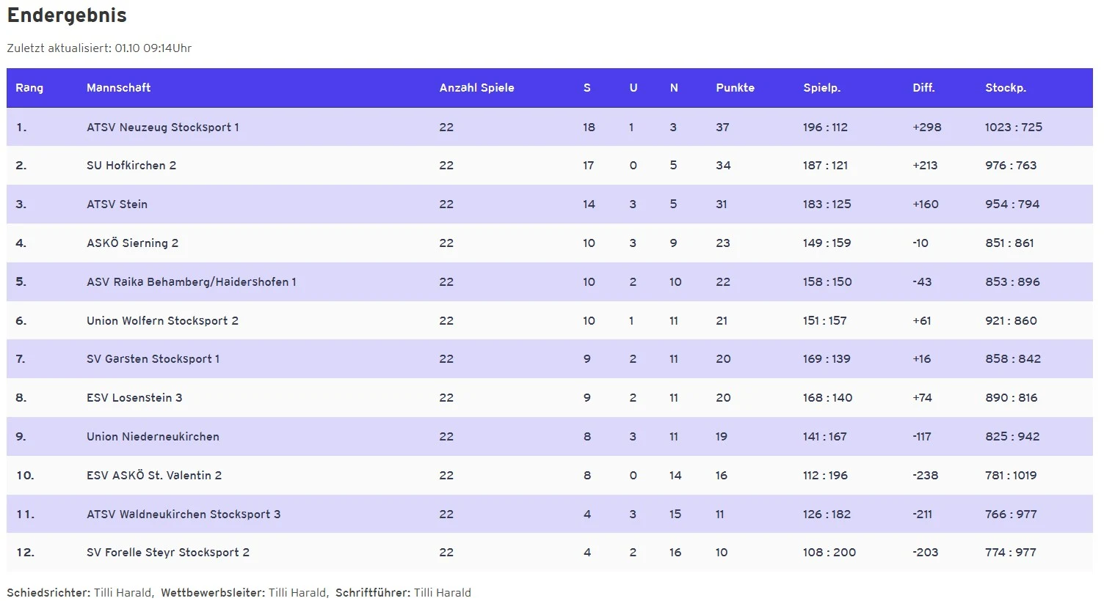This screenshot has height=601, width=1104.
Task: Select team ASKÖ Sierning 2
Action: coord(132,243)
